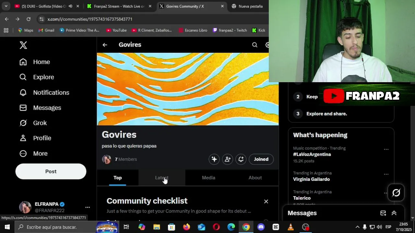This screenshot has width=415, height=233.
Task: Invite people with the add-member icon
Action: 228,159
